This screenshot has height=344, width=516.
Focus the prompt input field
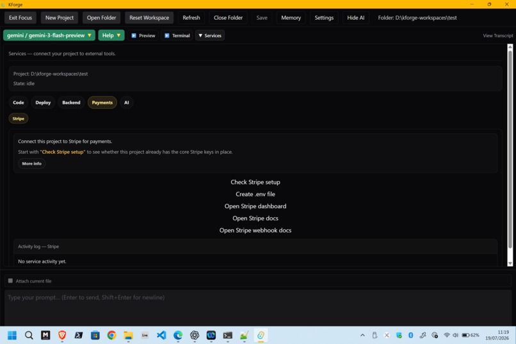258,307
